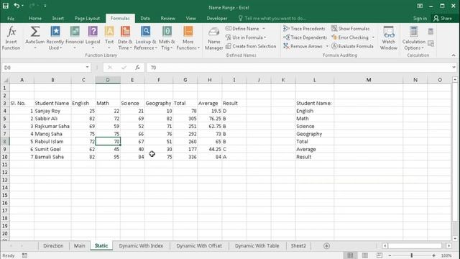Screen dimensions: 460x259
Task: Click the Undo arrow icon
Action: coord(17,6)
